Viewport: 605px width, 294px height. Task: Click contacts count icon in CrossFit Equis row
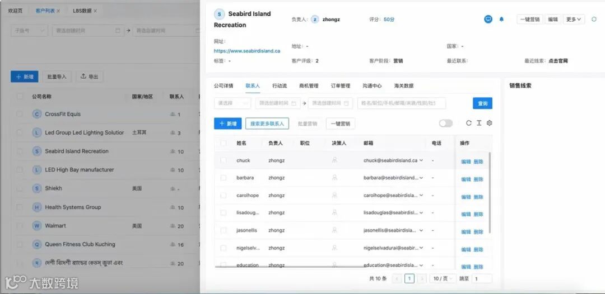pyautogui.click(x=173, y=114)
